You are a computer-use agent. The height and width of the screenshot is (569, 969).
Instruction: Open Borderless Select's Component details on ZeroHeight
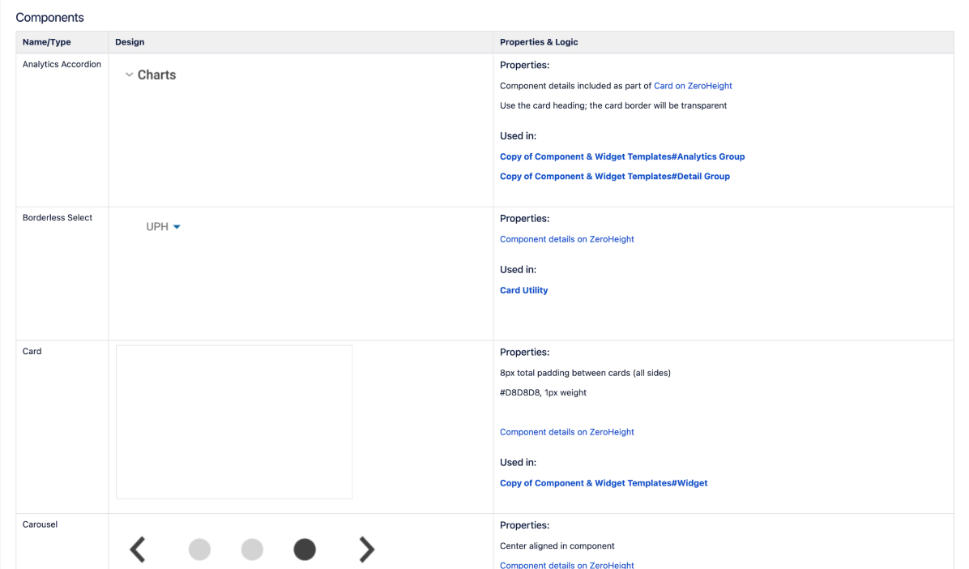tap(566, 240)
